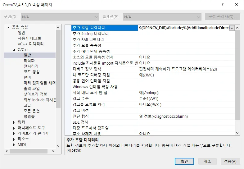Viewport: 244px width, 169px height.
Task: Click the tree horizontal scroll-right arrow
Action: (x=53, y=151)
